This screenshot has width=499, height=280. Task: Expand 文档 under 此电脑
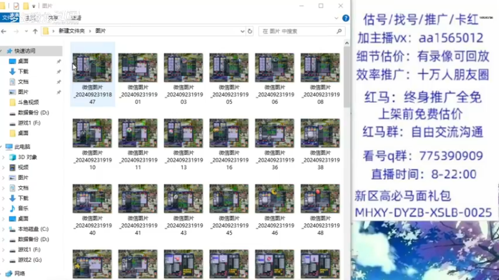pos(4,188)
